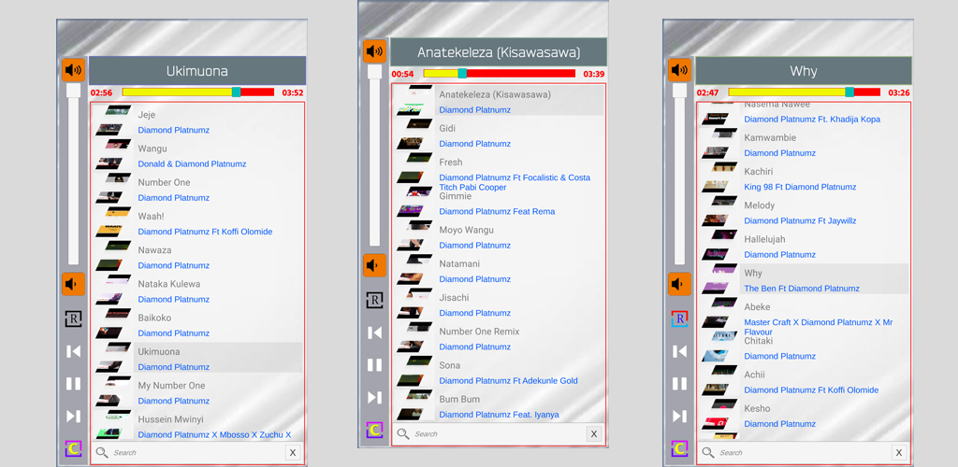Image resolution: width=958 pixels, height=467 pixels.
Task: Play the song Wangu
Action: tap(196, 155)
